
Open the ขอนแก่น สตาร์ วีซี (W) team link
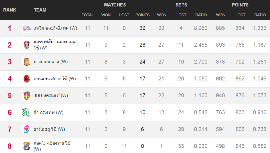pyautogui.click(x=55, y=79)
